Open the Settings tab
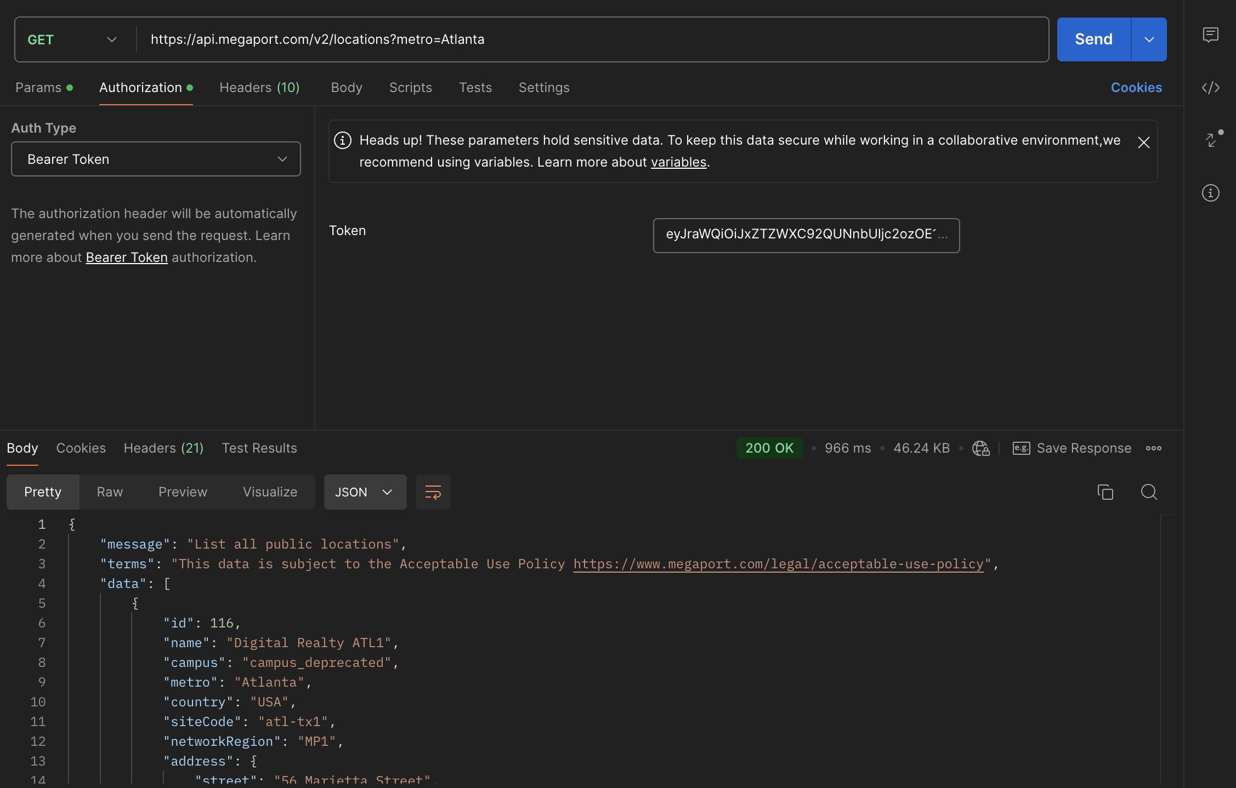 point(544,88)
